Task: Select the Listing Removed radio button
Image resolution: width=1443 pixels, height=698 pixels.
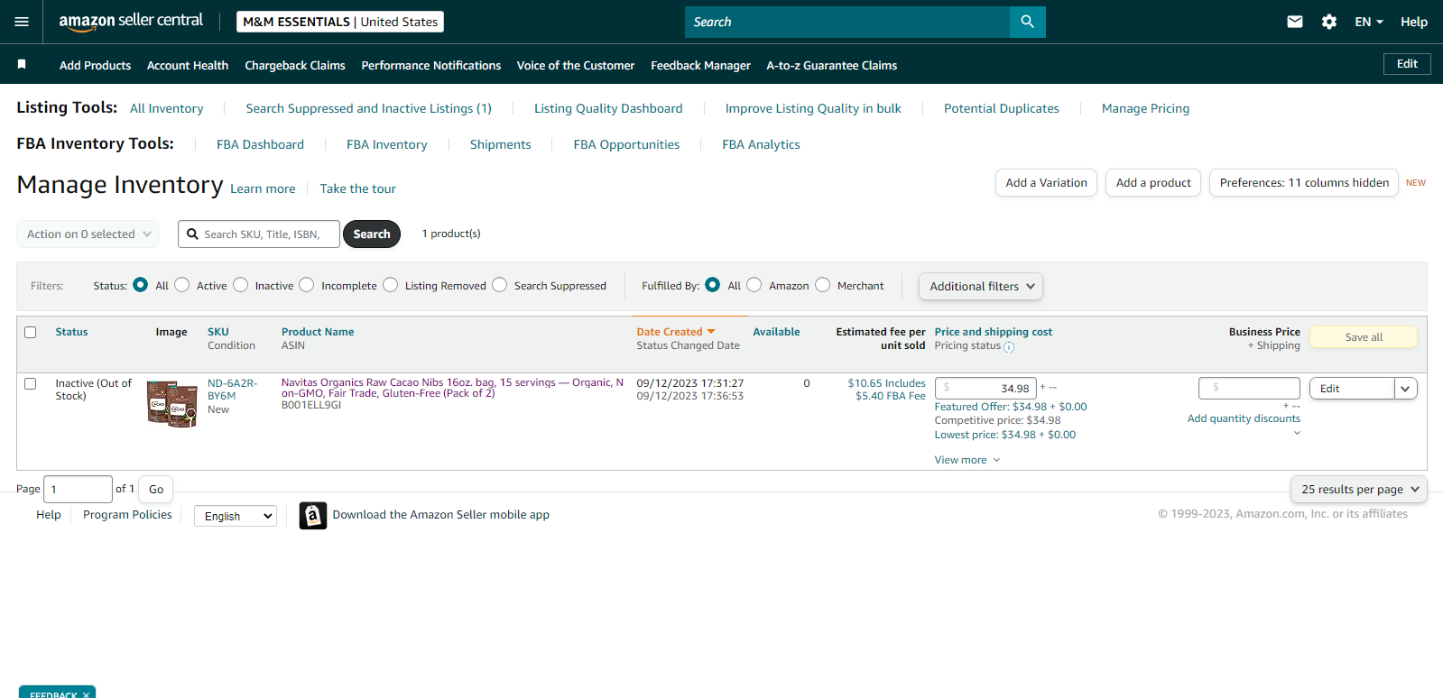Action: pyautogui.click(x=390, y=285)
